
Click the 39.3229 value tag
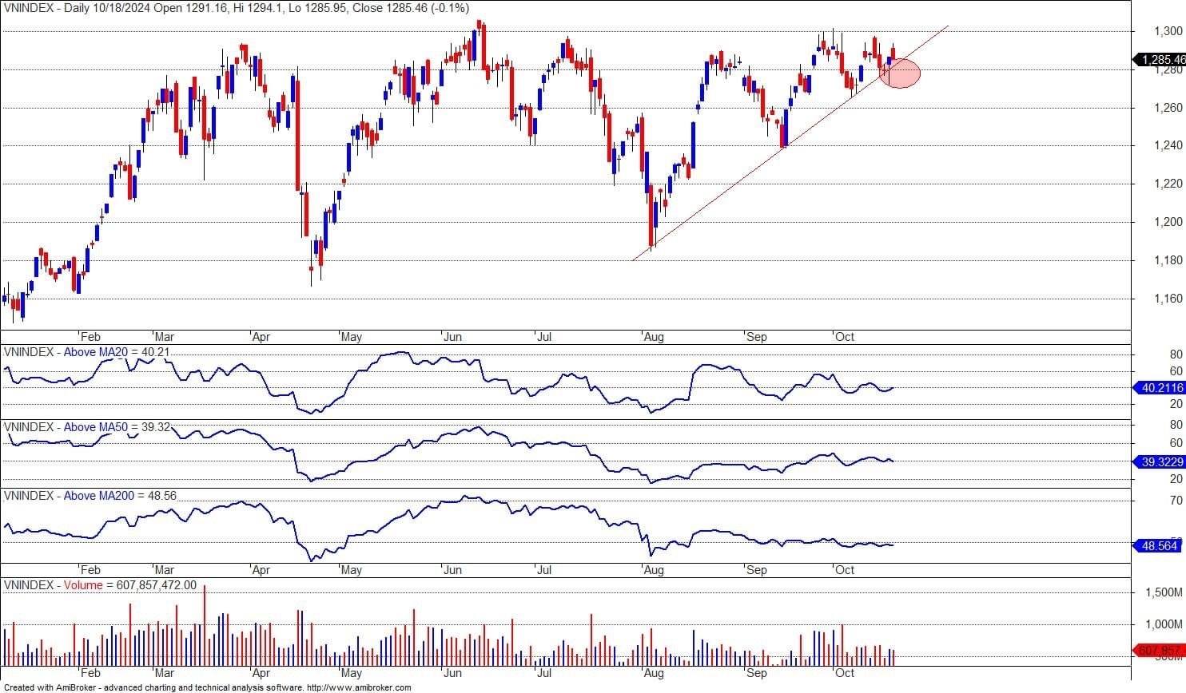tap(1160, 462)
